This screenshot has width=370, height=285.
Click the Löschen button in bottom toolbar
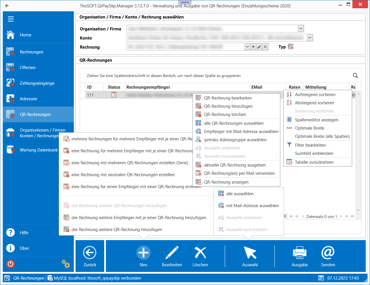click(x=200, y=256)
